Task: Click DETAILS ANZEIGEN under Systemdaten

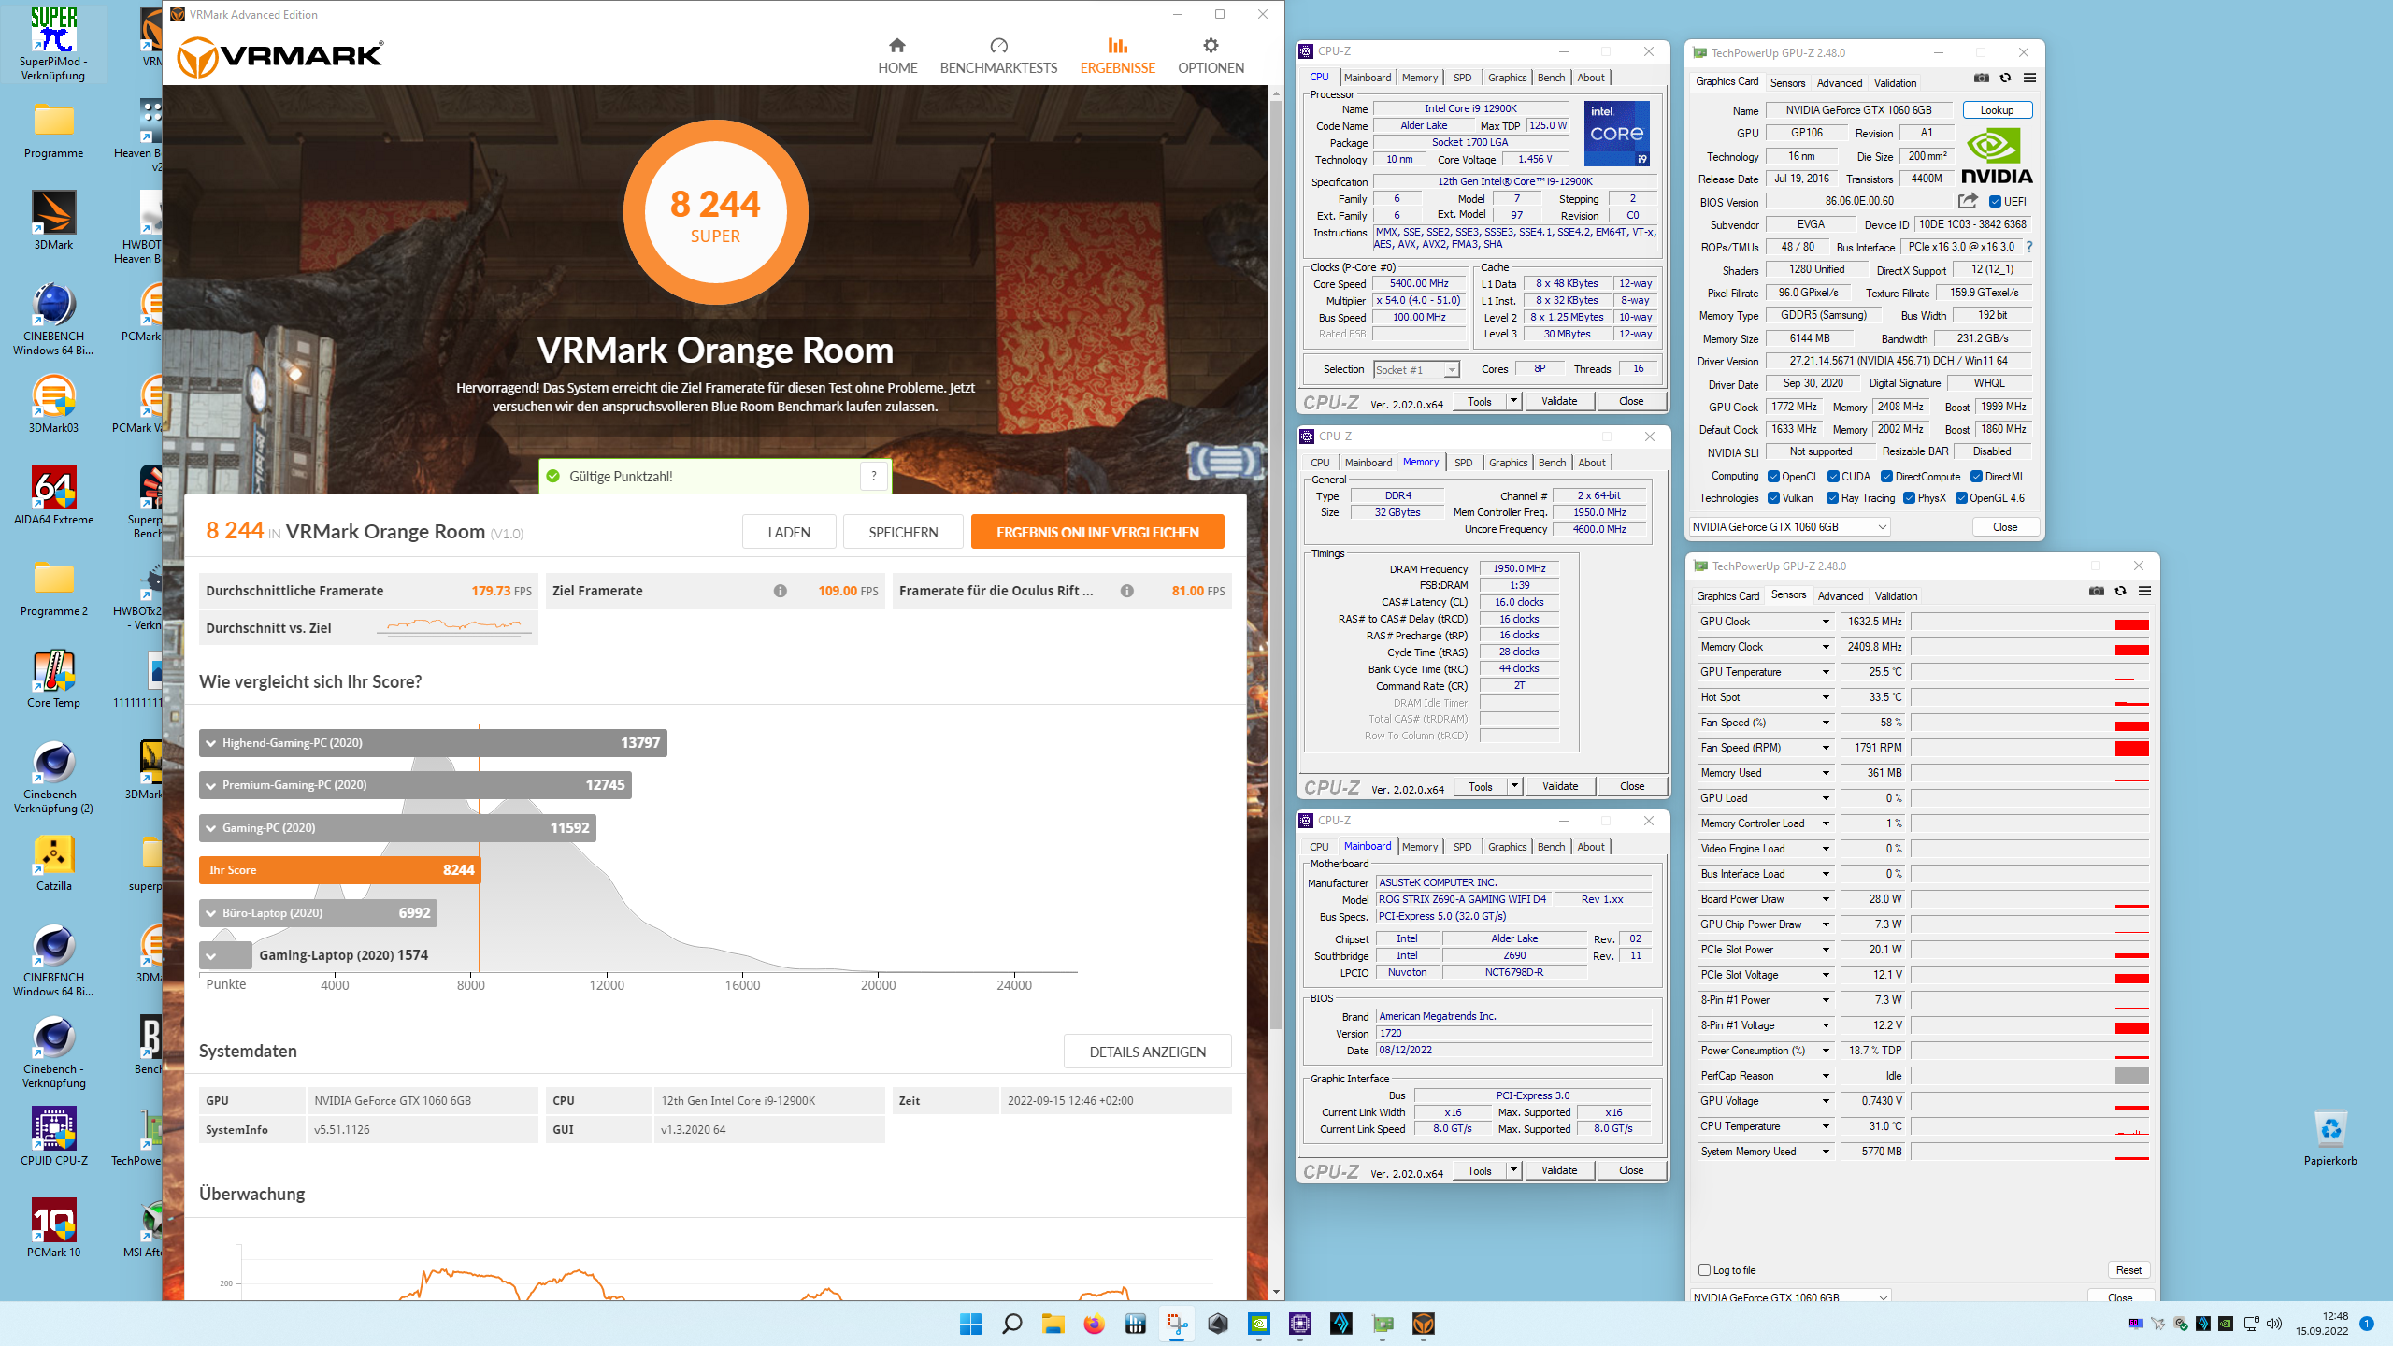Action: click(1147, 1052)
